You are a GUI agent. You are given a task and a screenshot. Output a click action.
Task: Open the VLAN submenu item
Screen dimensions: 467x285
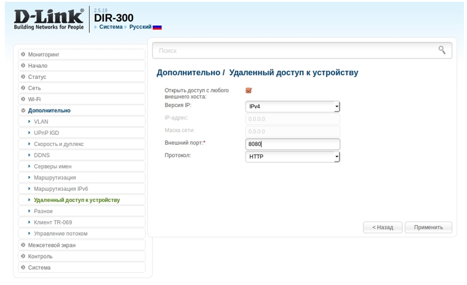coord(41,122)
